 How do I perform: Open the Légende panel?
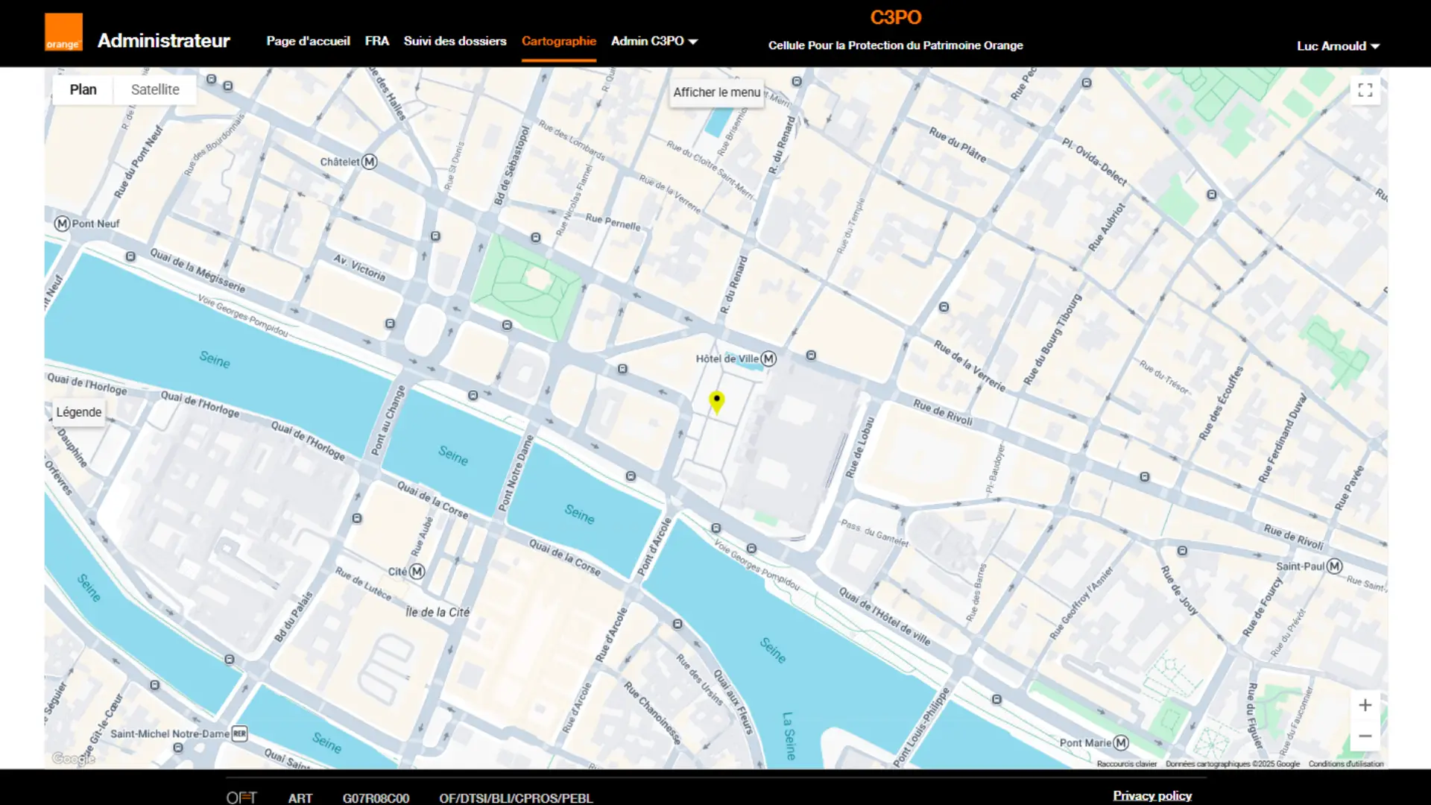pyautogui.click(x=78, y=411)
